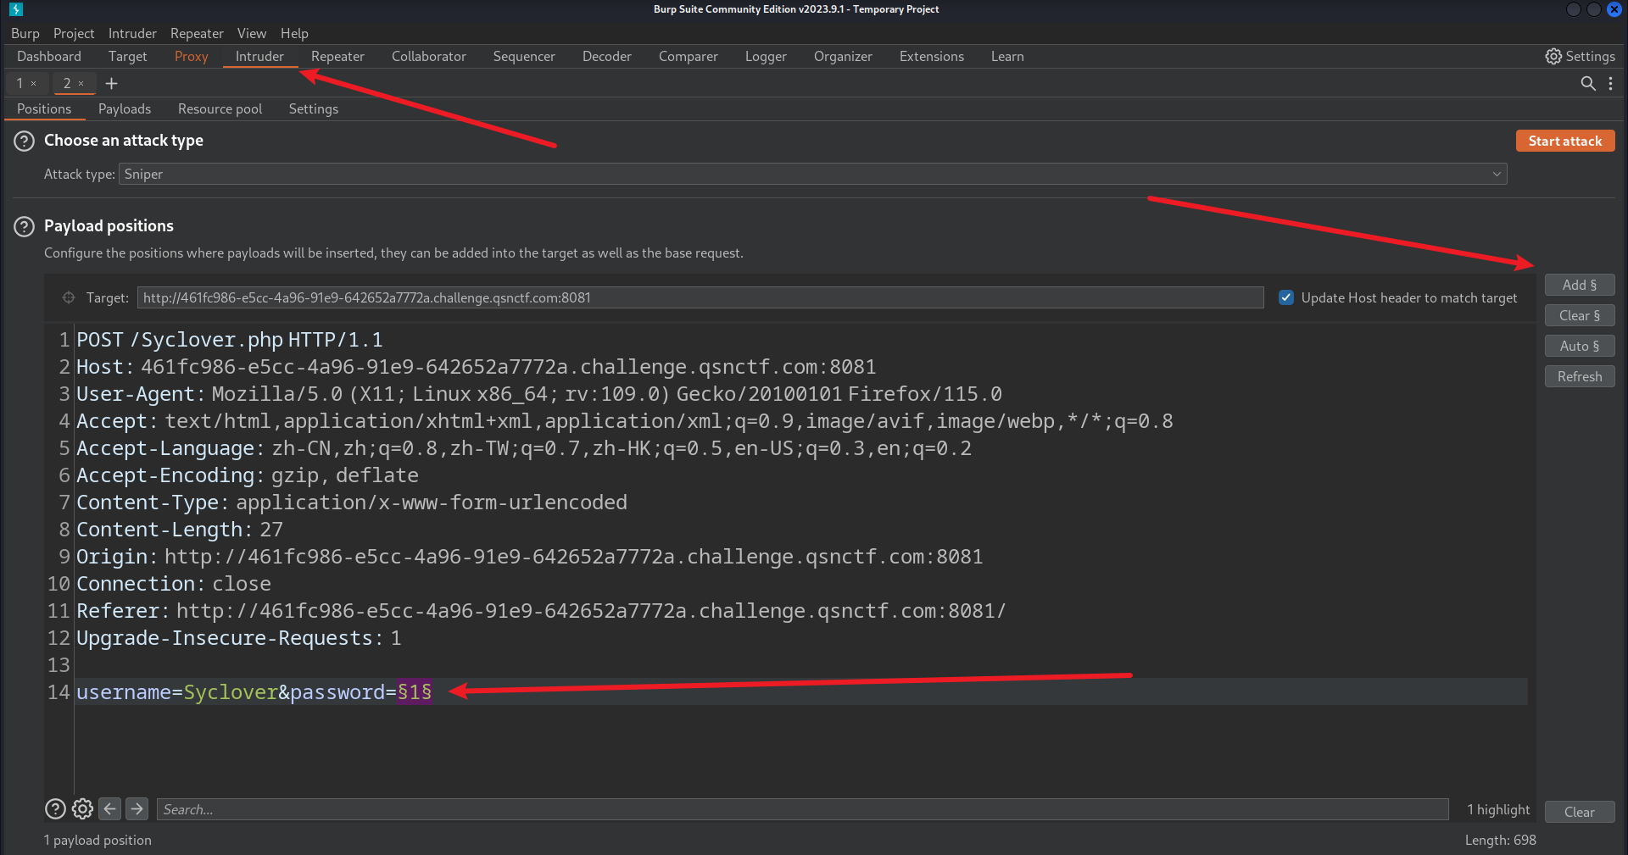Open the Extensions tab
1628x855 pixels.
click(x=932, y=56)
